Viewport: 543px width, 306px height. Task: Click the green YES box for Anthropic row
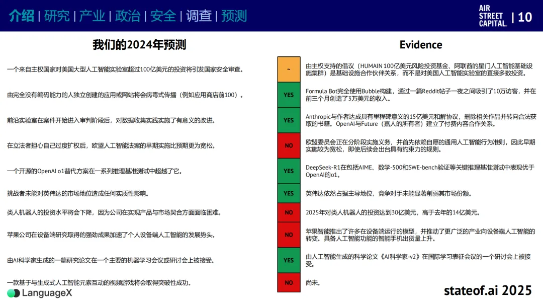point(289,120)
